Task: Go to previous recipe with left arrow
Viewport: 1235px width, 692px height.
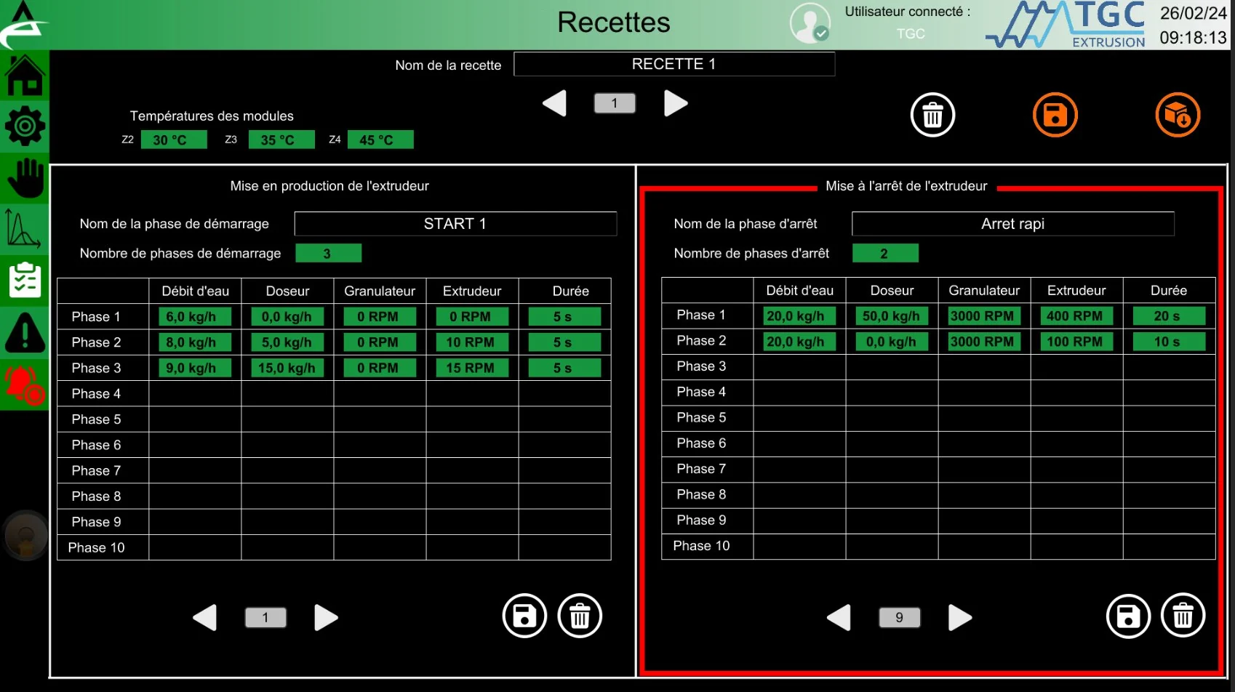Action: pos(554,103)
